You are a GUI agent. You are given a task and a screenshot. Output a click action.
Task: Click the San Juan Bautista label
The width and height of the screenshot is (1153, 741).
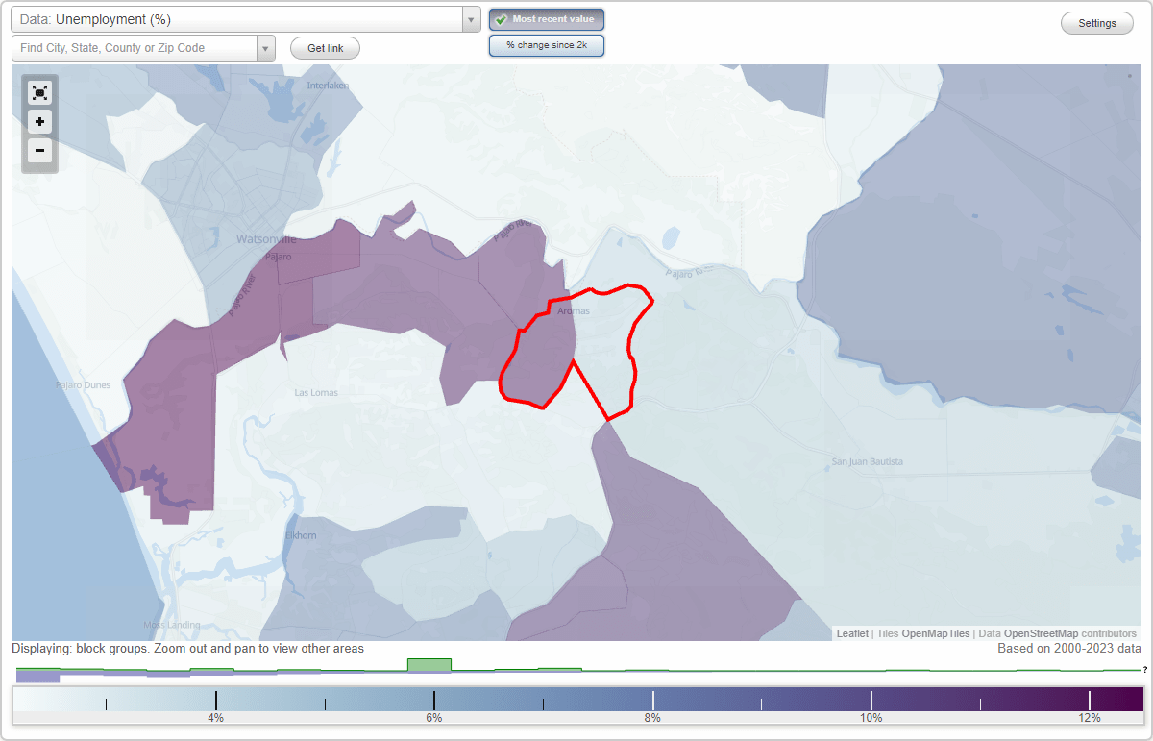point(868,461)
